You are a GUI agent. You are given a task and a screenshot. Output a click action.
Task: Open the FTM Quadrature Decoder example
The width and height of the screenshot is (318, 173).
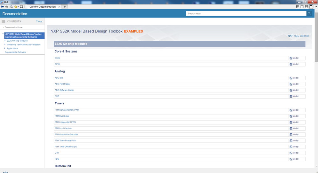click(x=66, y=135)
